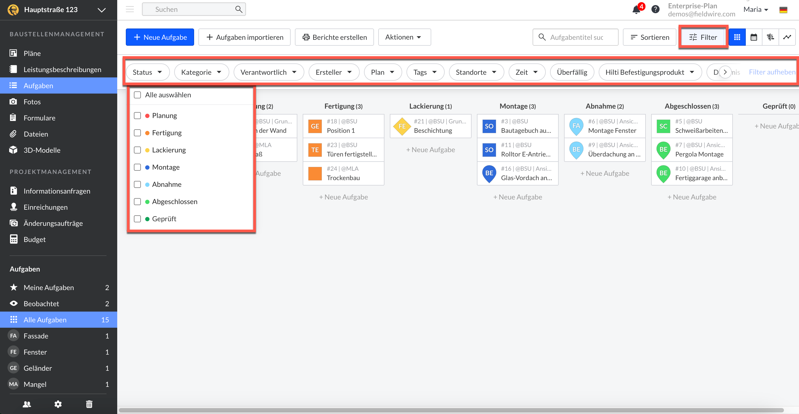Open Formulare in the sidebar
The width and height of the screenshot is (799, 414).
click(x=59, y=118)
